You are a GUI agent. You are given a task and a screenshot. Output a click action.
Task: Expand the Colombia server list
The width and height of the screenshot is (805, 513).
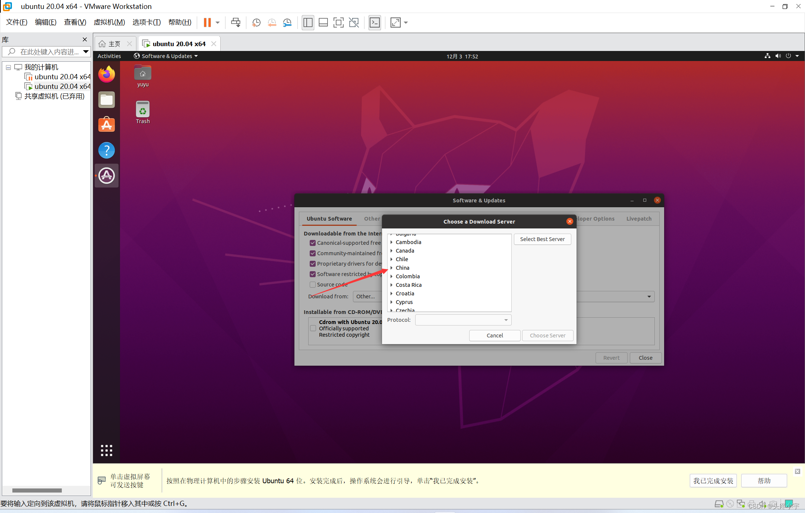point(391,276)
